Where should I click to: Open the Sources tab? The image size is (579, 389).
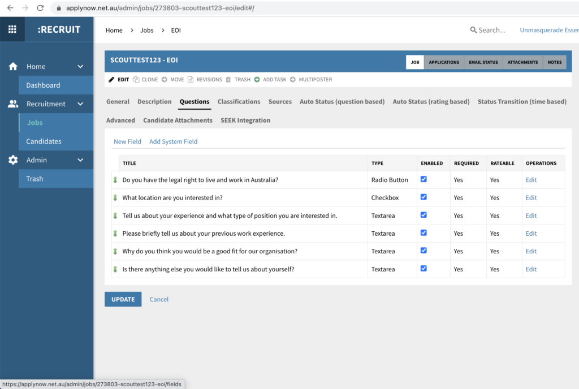280,102
